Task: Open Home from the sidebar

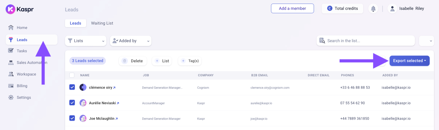Action: click(22, 28)
